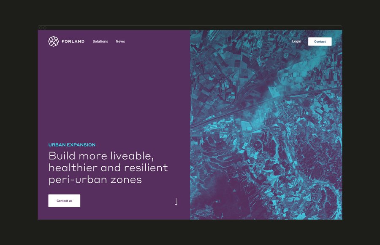380x245 pixels.
Task: Click the "peri-urban zones" headline line
Action: (95, 180)
